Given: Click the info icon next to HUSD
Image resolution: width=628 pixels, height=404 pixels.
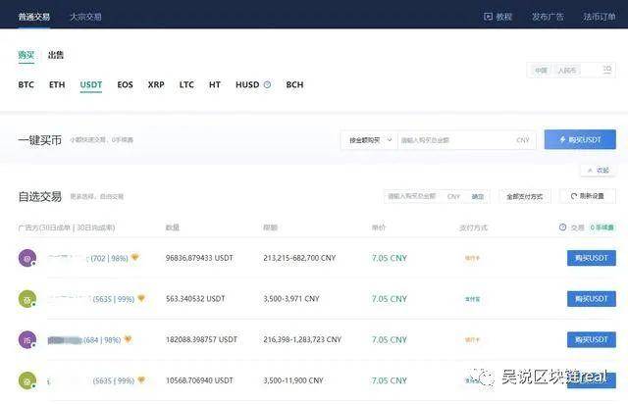Looking at the screenshot, I should [267, 84].
